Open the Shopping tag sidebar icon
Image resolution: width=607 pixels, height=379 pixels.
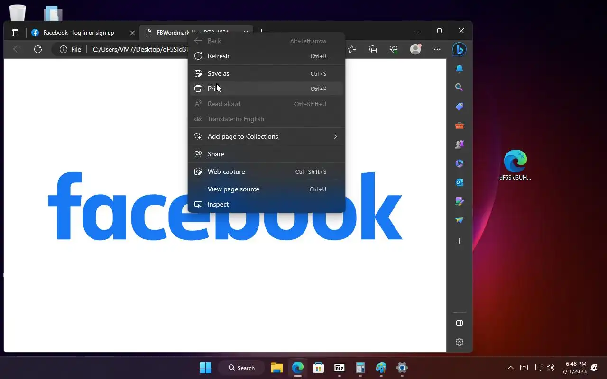(x=459, y=107)
